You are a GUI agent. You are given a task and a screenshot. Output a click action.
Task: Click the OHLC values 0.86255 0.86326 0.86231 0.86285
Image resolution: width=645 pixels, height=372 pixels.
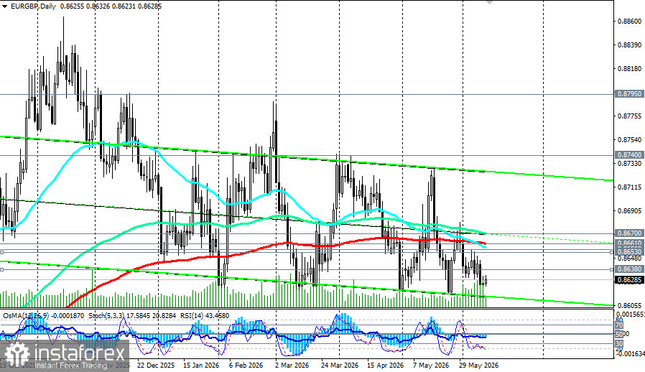click(111, 6)
